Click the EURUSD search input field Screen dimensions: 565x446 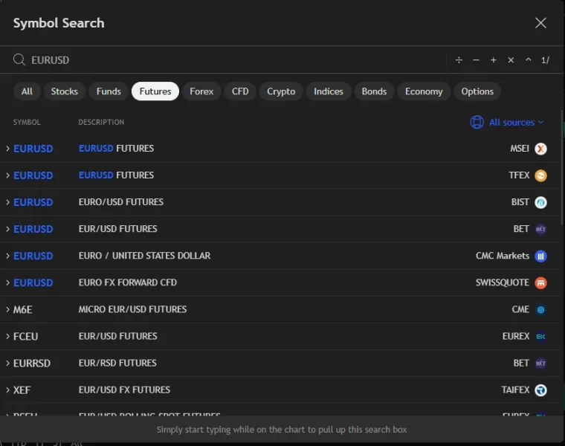pos(223,60)
